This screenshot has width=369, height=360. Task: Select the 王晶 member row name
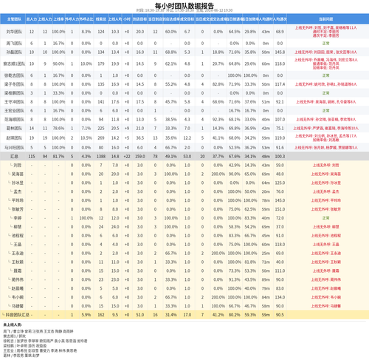[18, 245]
